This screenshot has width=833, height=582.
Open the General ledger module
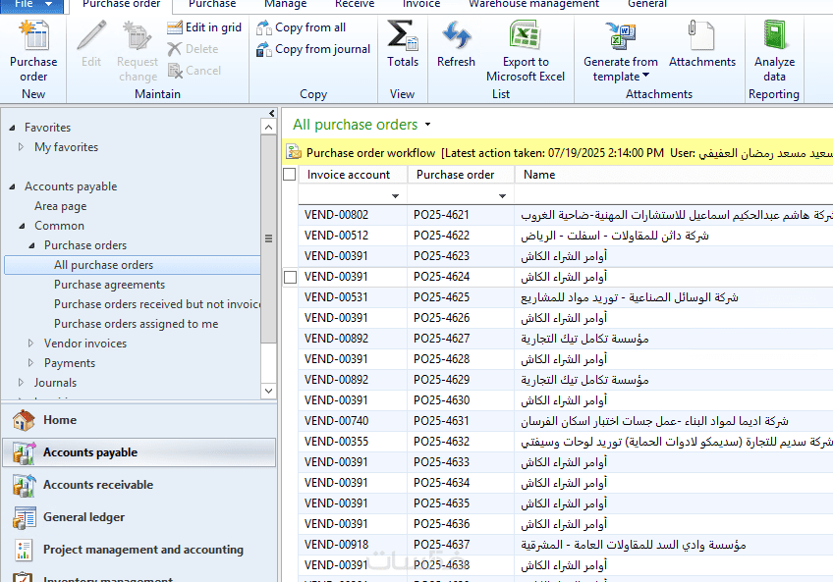tap(139, 517)
